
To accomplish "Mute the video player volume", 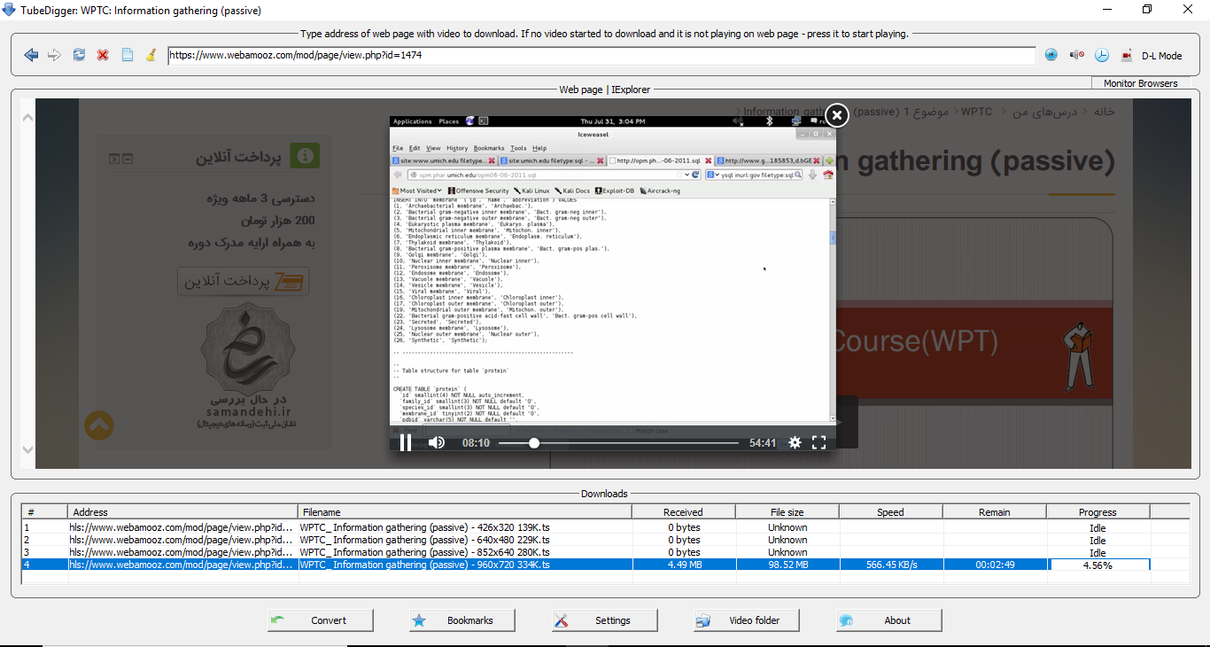I will pyautogui.click(x=437, y=442).
